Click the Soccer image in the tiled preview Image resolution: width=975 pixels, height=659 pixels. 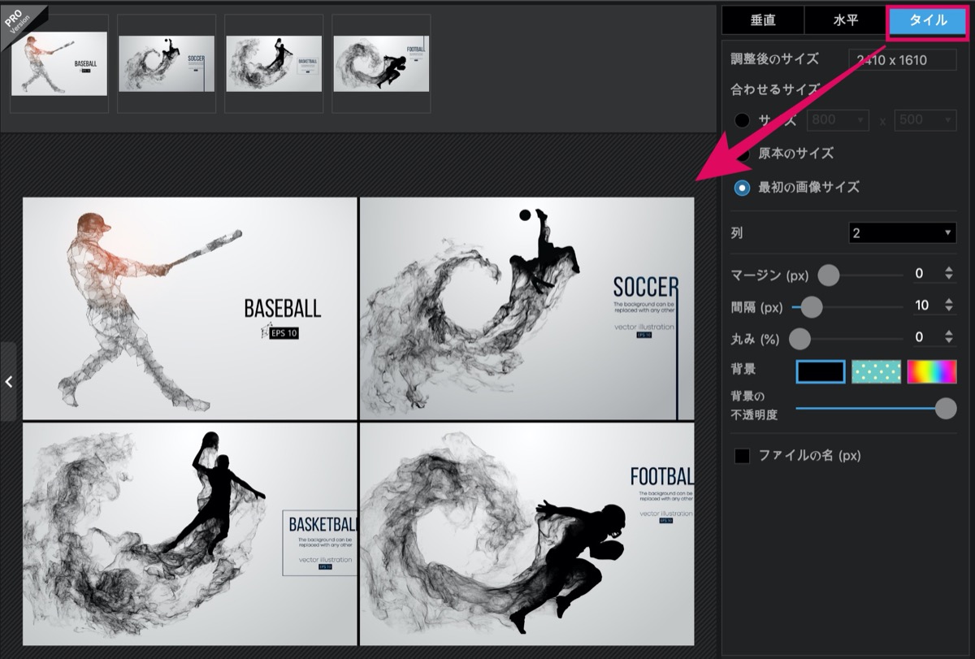click(x=527, y=309)
